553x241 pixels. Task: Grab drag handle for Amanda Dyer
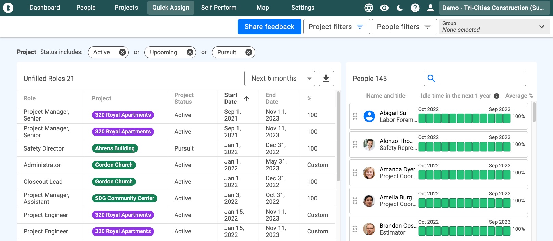click(x=355, y=173)
